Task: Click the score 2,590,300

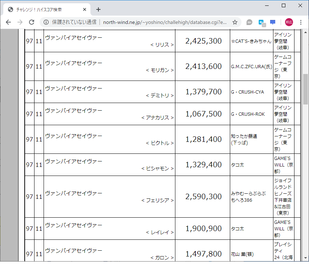Action: (x=203, y=197)
